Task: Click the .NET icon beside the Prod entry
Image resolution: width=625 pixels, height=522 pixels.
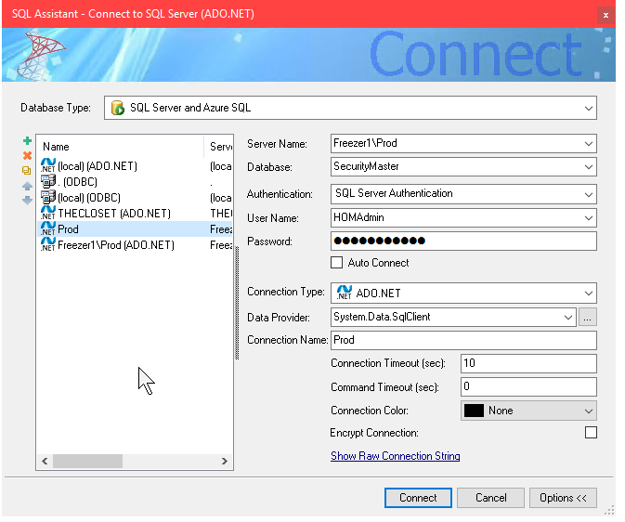Action: [x=48, y=228]
